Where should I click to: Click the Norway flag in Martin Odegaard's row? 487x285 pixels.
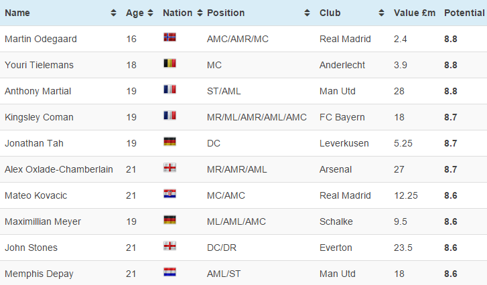point(169,38)
